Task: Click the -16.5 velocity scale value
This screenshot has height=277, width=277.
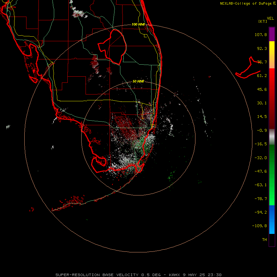Action: click(261, 144)
